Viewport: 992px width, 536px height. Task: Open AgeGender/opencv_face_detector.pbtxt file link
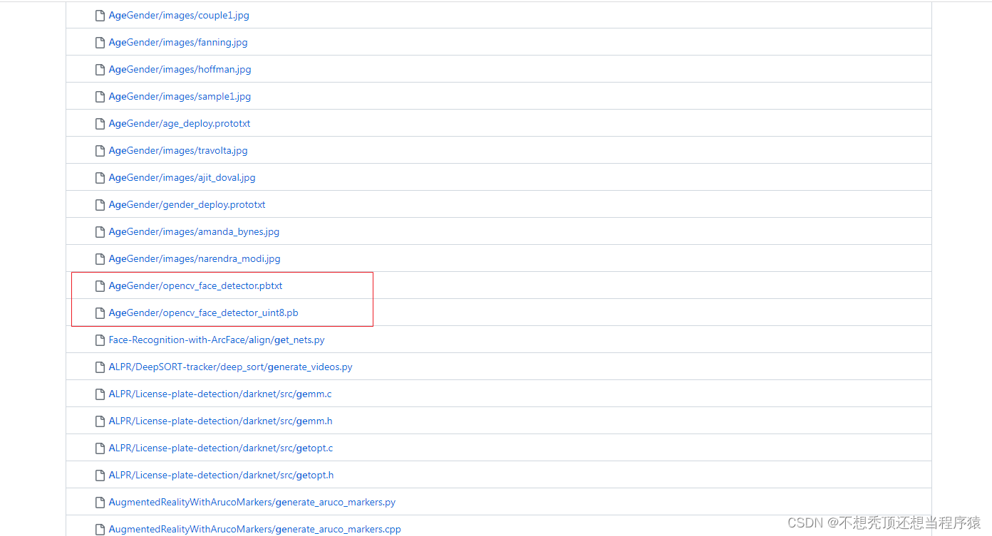click(x=196, y=285)
